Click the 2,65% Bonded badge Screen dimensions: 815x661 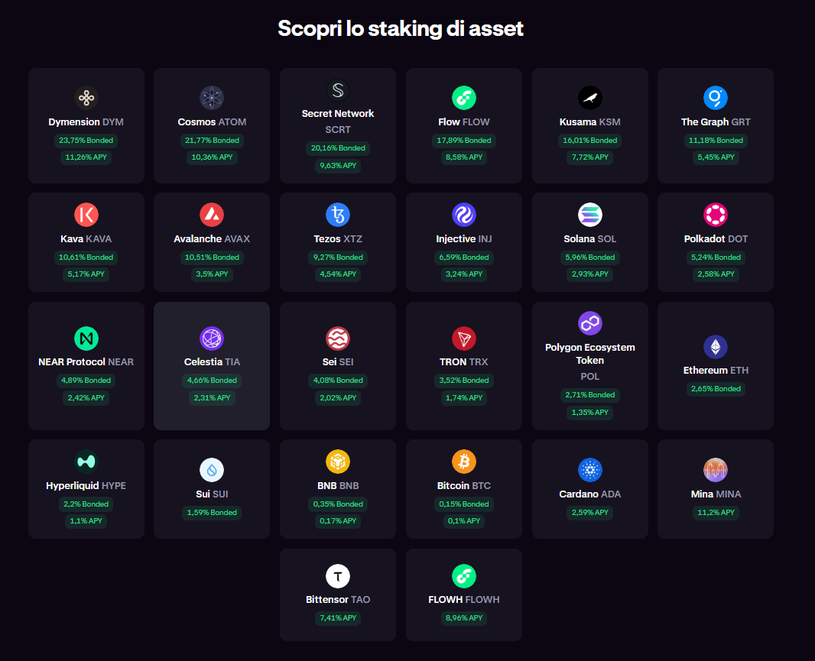(x=716, y=389)
